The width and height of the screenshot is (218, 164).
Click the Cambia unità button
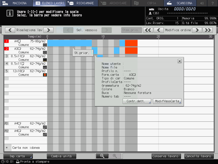pyautogui.click(x=62, y=156)
